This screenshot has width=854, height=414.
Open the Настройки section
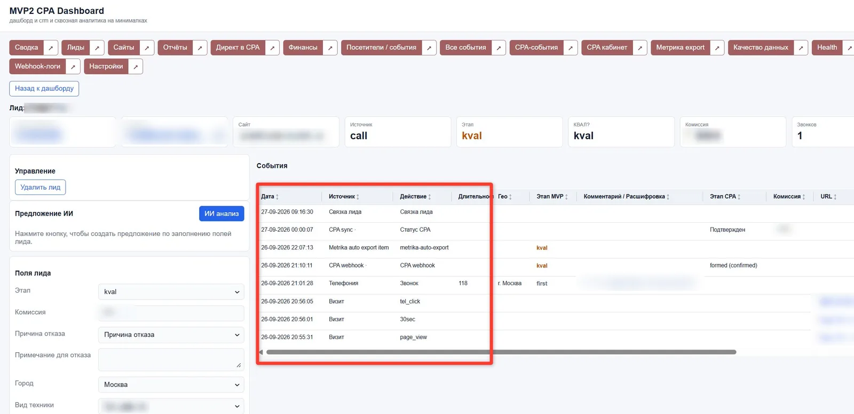(106, 67)
